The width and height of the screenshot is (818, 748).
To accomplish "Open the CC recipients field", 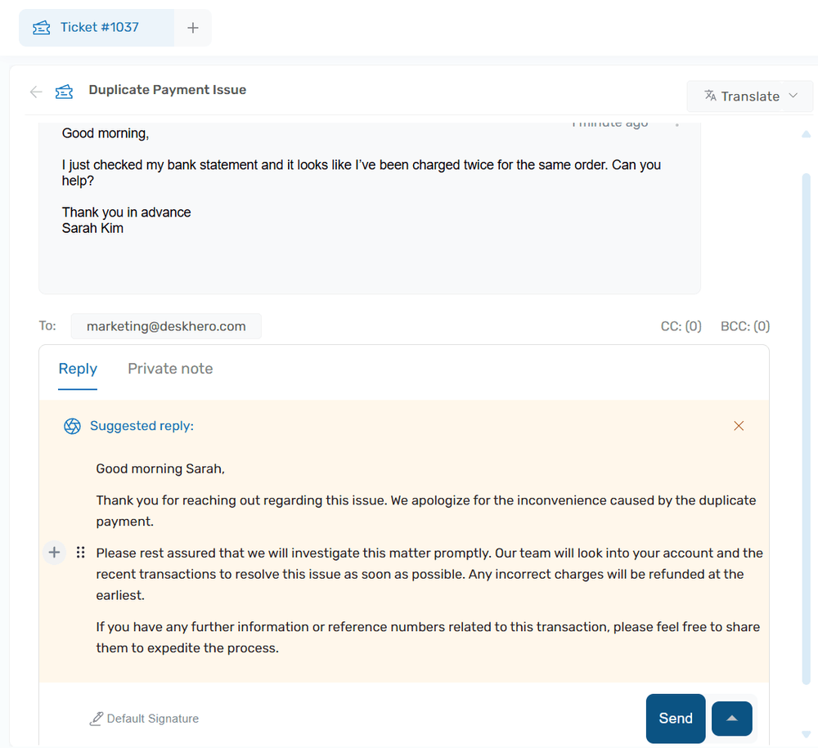I will [x=681, y=326].
